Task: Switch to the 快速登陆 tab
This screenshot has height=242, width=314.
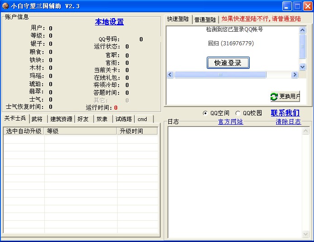Action: (x=178, y=19)
